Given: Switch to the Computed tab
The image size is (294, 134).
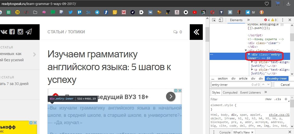Looking at the screenshot, I should 230,93.
